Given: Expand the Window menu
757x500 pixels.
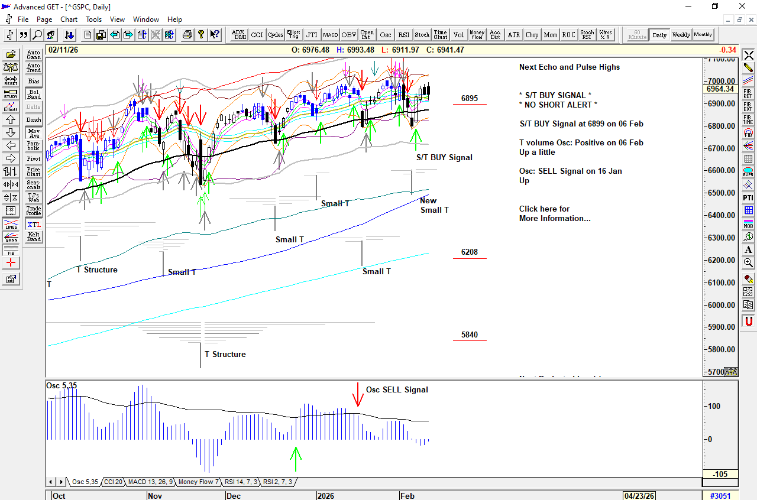Looking at the screenshot, I should pyautogui.click(x=145, y=20).
